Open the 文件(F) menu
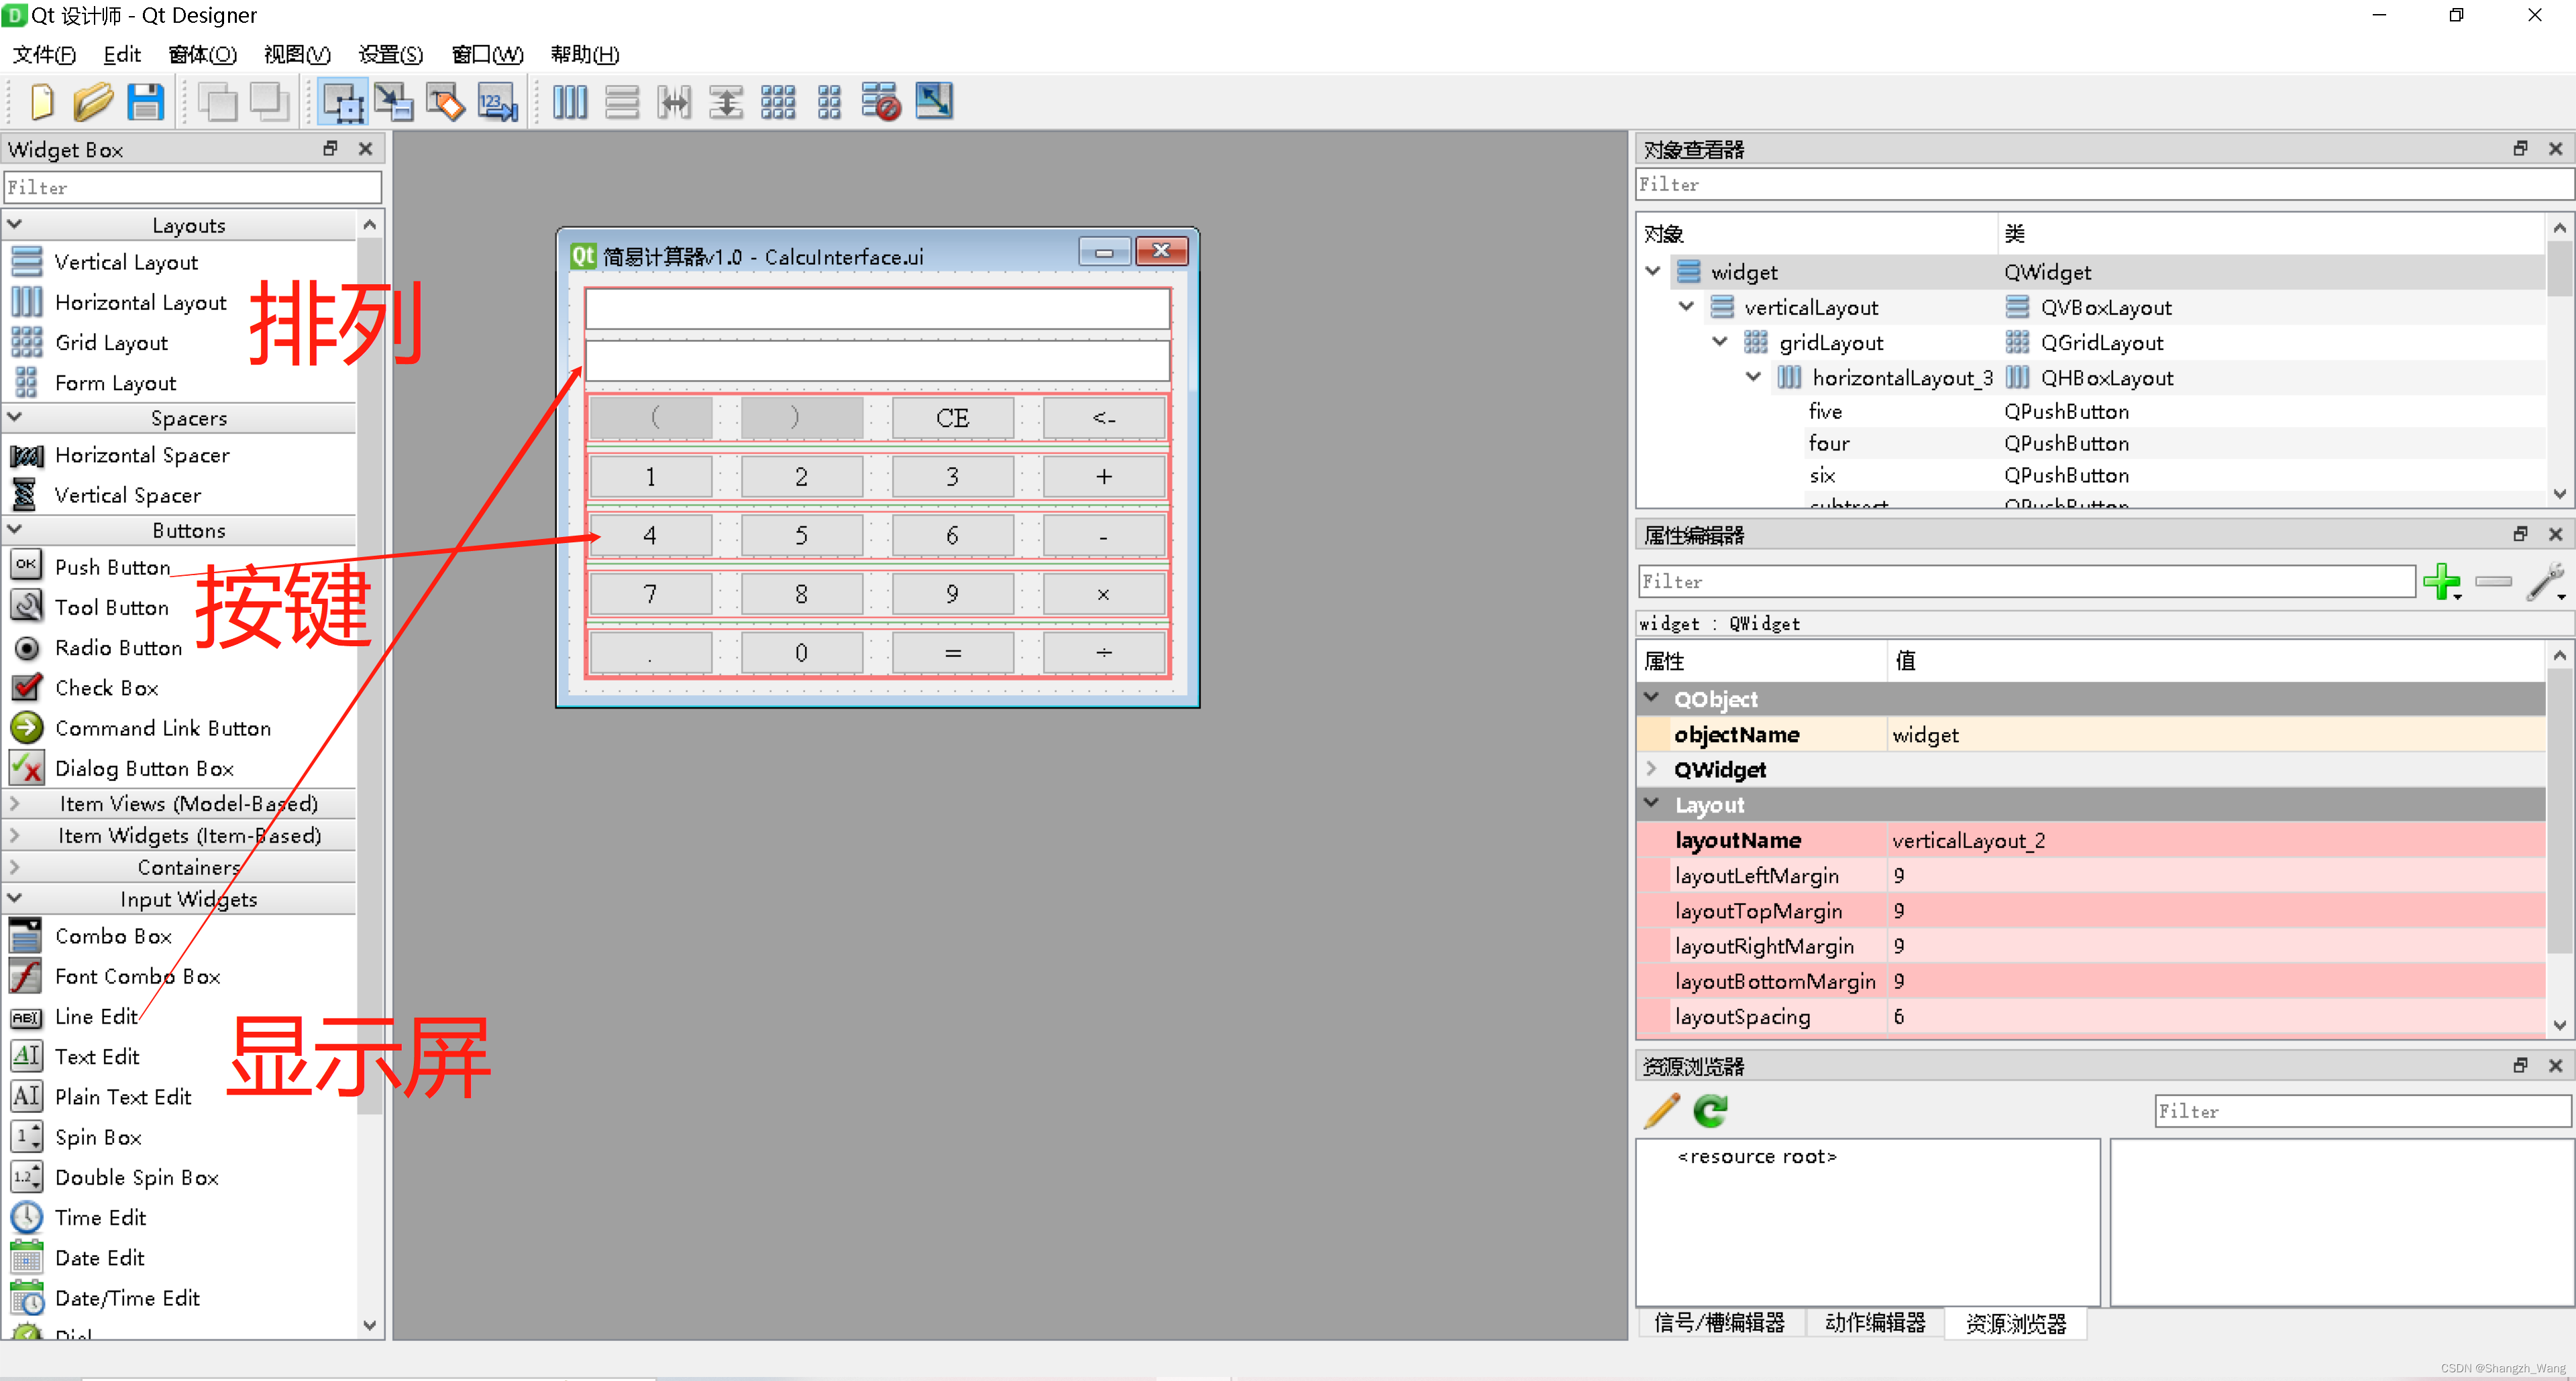 coord(44,54)
